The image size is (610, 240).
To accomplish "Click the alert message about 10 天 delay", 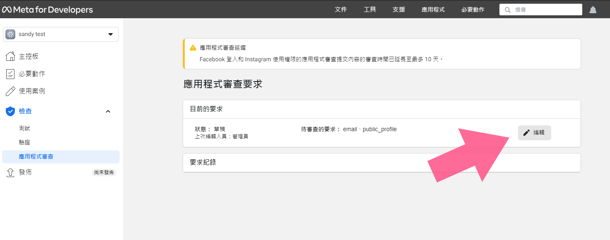I will (x=321, y=60).
